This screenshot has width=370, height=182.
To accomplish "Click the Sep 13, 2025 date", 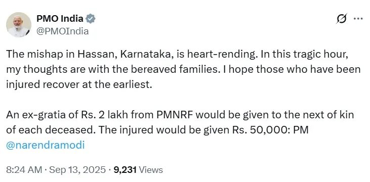I will click(x=76, y=170).
